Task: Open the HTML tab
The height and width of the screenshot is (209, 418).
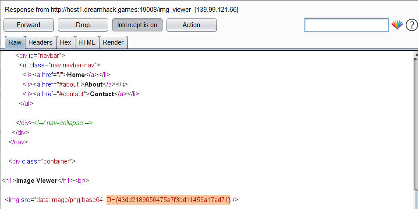Action: (87, 42)
